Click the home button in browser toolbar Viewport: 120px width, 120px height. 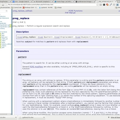3,5
